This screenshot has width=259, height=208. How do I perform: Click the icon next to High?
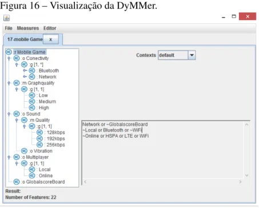[32, 107]
